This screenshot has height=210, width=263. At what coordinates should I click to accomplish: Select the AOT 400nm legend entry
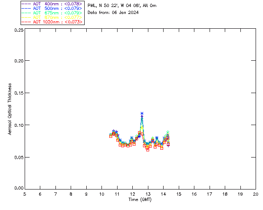pos(52,4)
